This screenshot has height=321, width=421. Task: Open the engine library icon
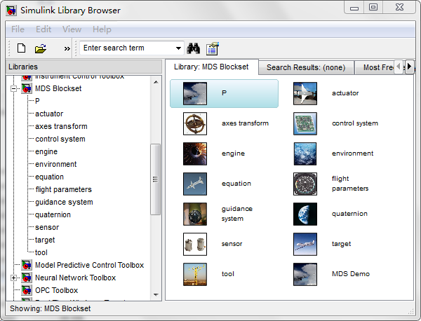tap(195, 153)
